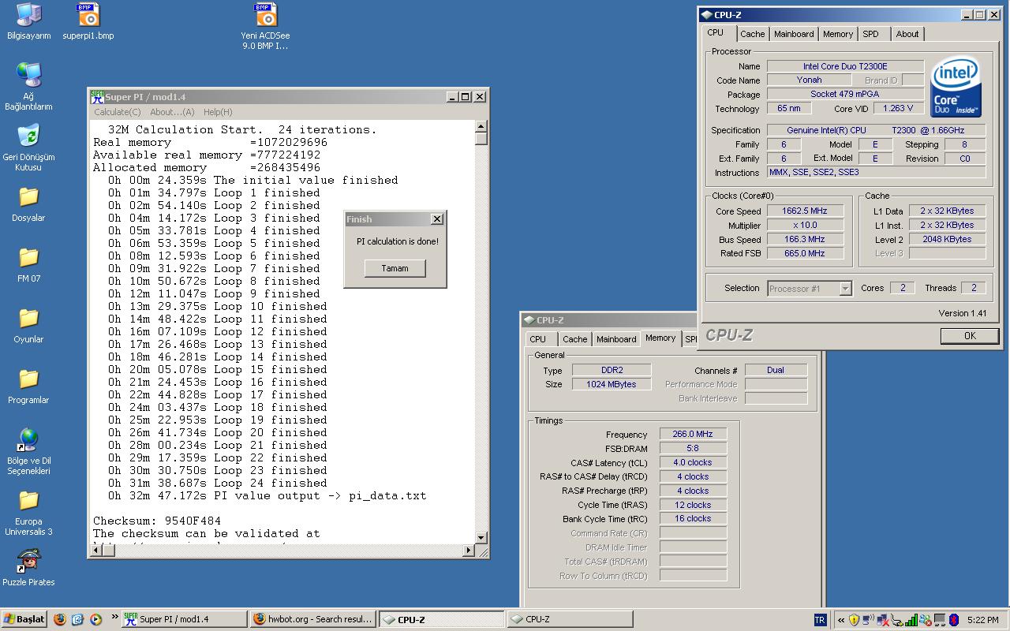
Task: Switch to Memory tab in front CPU-Z
Action: tap(837, 34)
